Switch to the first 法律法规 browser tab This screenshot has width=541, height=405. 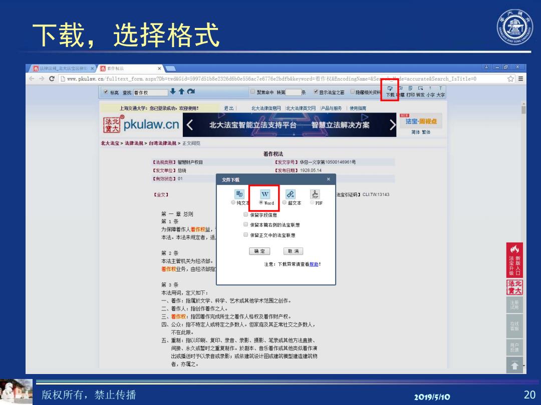tap(63, 68)
